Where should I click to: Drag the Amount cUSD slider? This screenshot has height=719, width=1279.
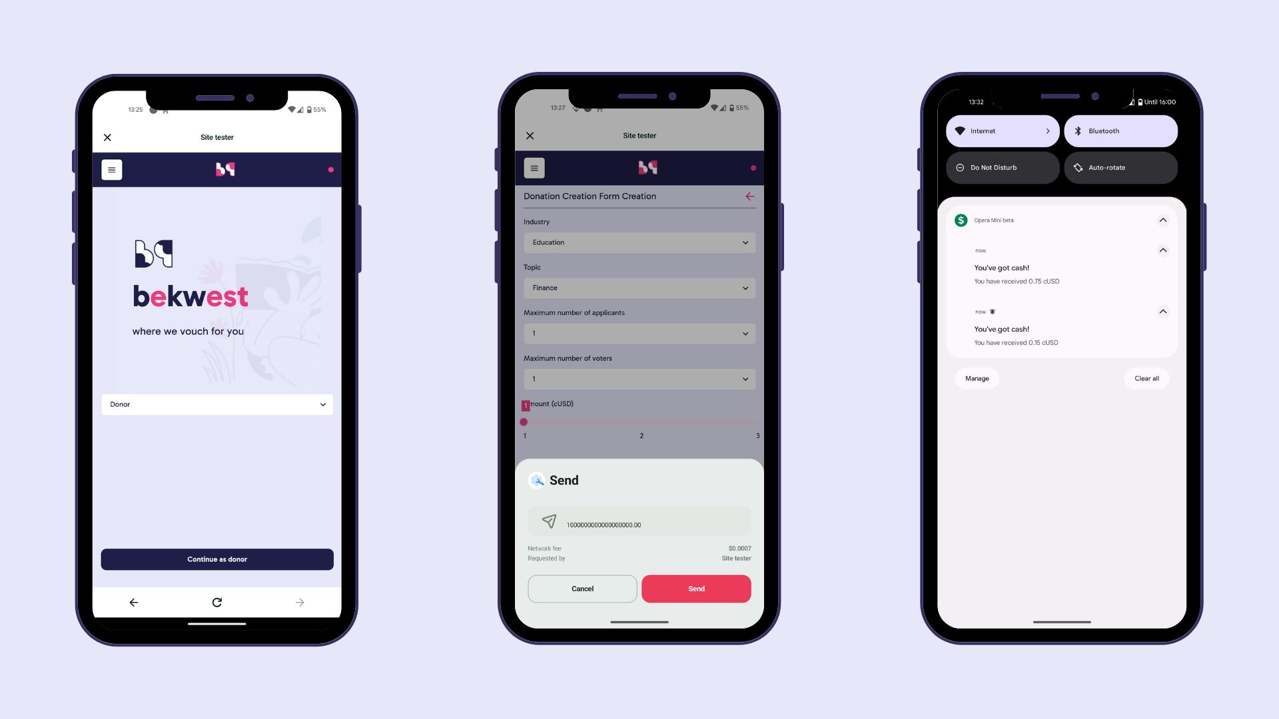pos(524,421)
